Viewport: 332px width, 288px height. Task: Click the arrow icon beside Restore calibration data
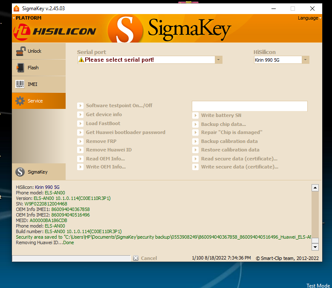196,150
